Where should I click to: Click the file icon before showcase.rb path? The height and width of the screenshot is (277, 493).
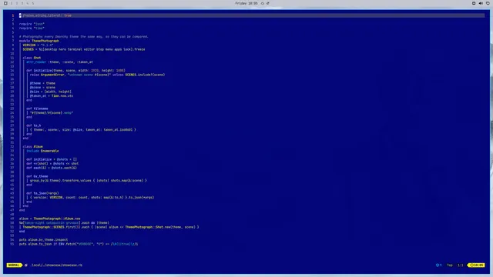click(26, 265)
